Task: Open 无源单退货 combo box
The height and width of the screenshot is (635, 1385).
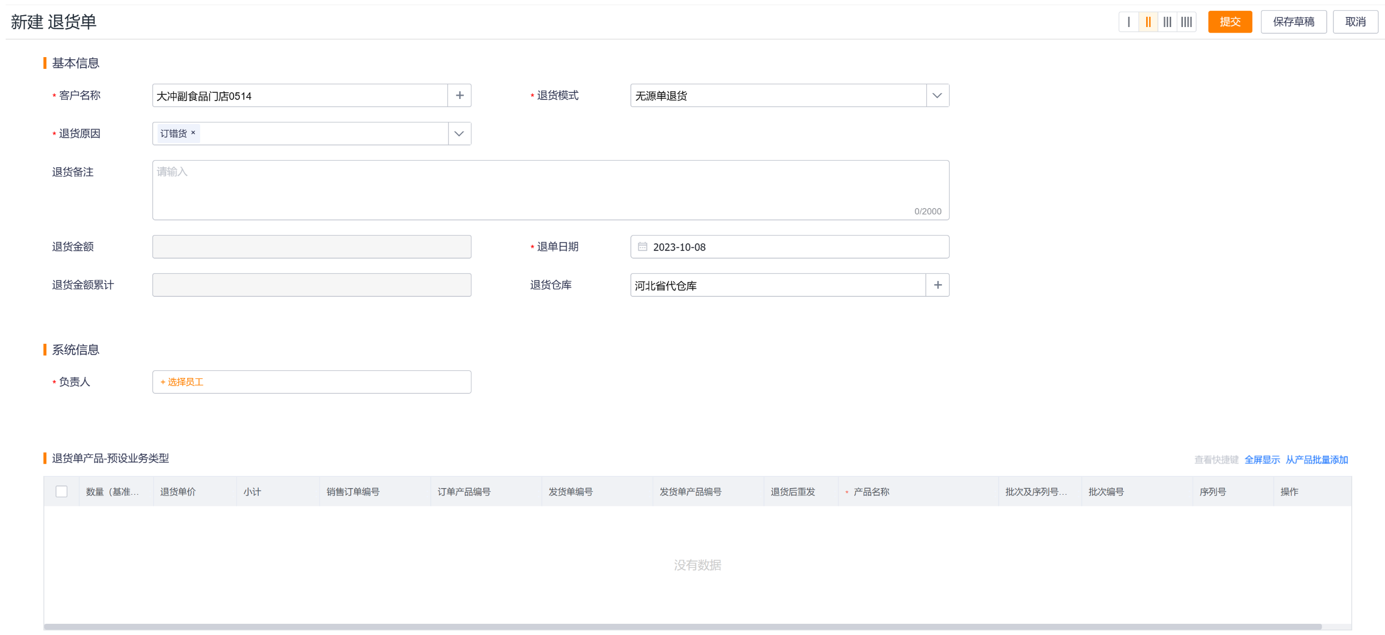Action: click(x=777, y=95)
